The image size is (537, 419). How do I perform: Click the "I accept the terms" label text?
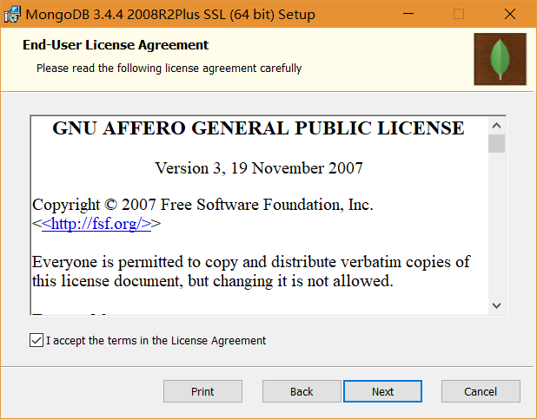[156, 341]
